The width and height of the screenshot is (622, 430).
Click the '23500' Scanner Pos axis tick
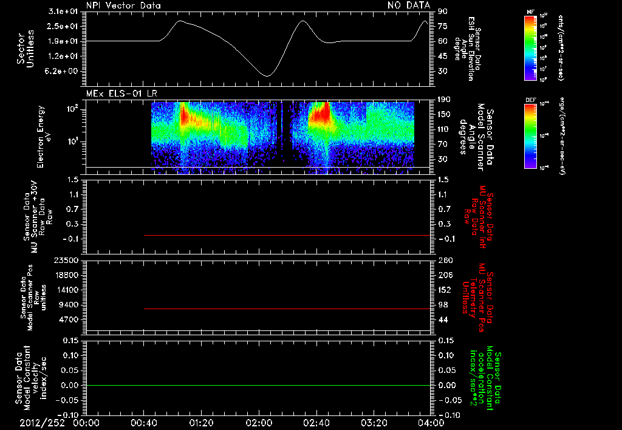(x=66, y=261)
